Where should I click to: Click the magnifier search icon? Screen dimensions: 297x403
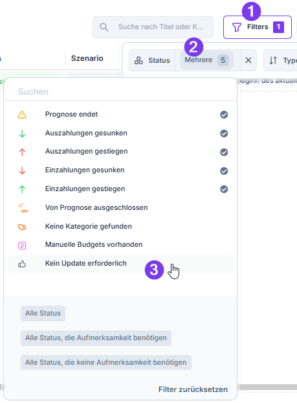point(104,27)
